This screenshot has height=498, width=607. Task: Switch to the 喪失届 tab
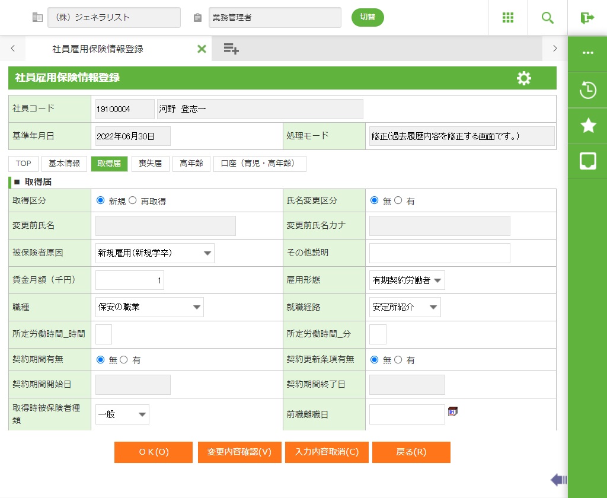[x=150, y=164]
